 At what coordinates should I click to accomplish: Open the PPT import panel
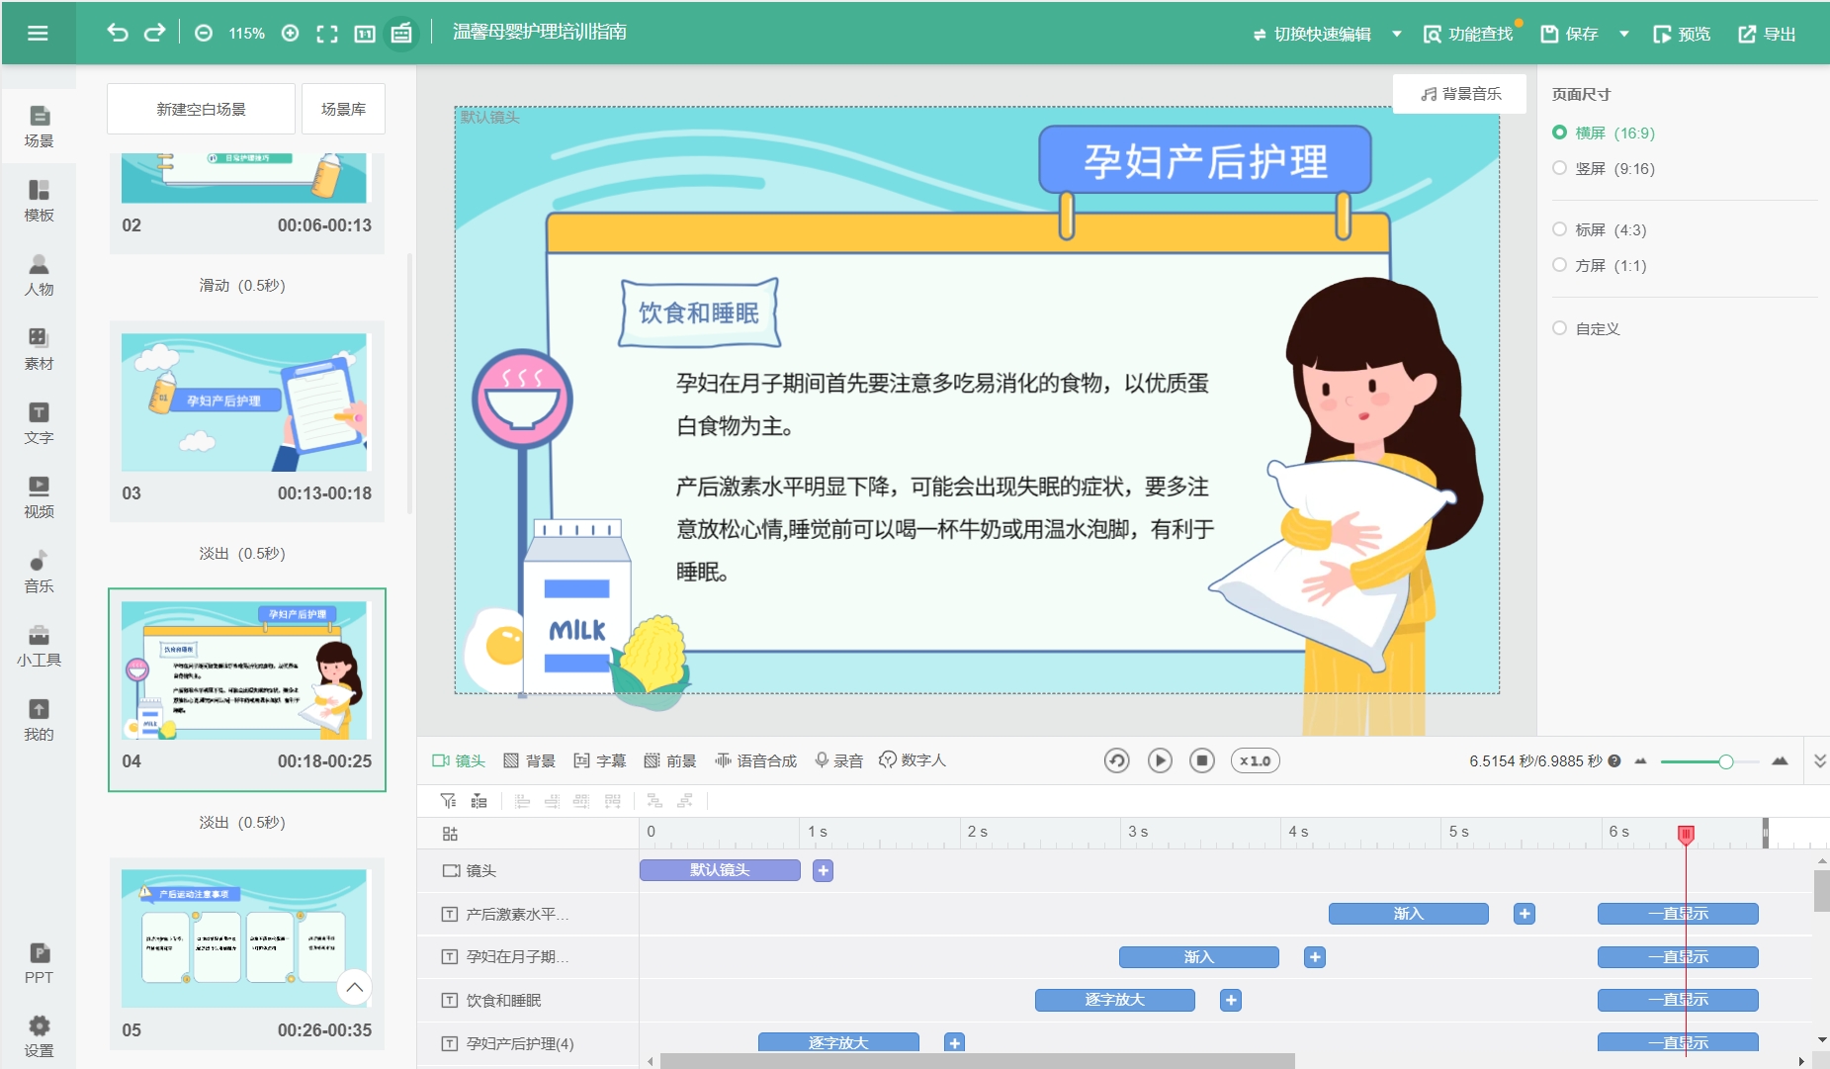[x=39, y=963]
